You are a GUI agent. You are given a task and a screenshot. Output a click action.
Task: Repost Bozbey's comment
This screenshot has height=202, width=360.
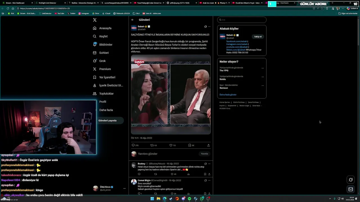point(156,174)
